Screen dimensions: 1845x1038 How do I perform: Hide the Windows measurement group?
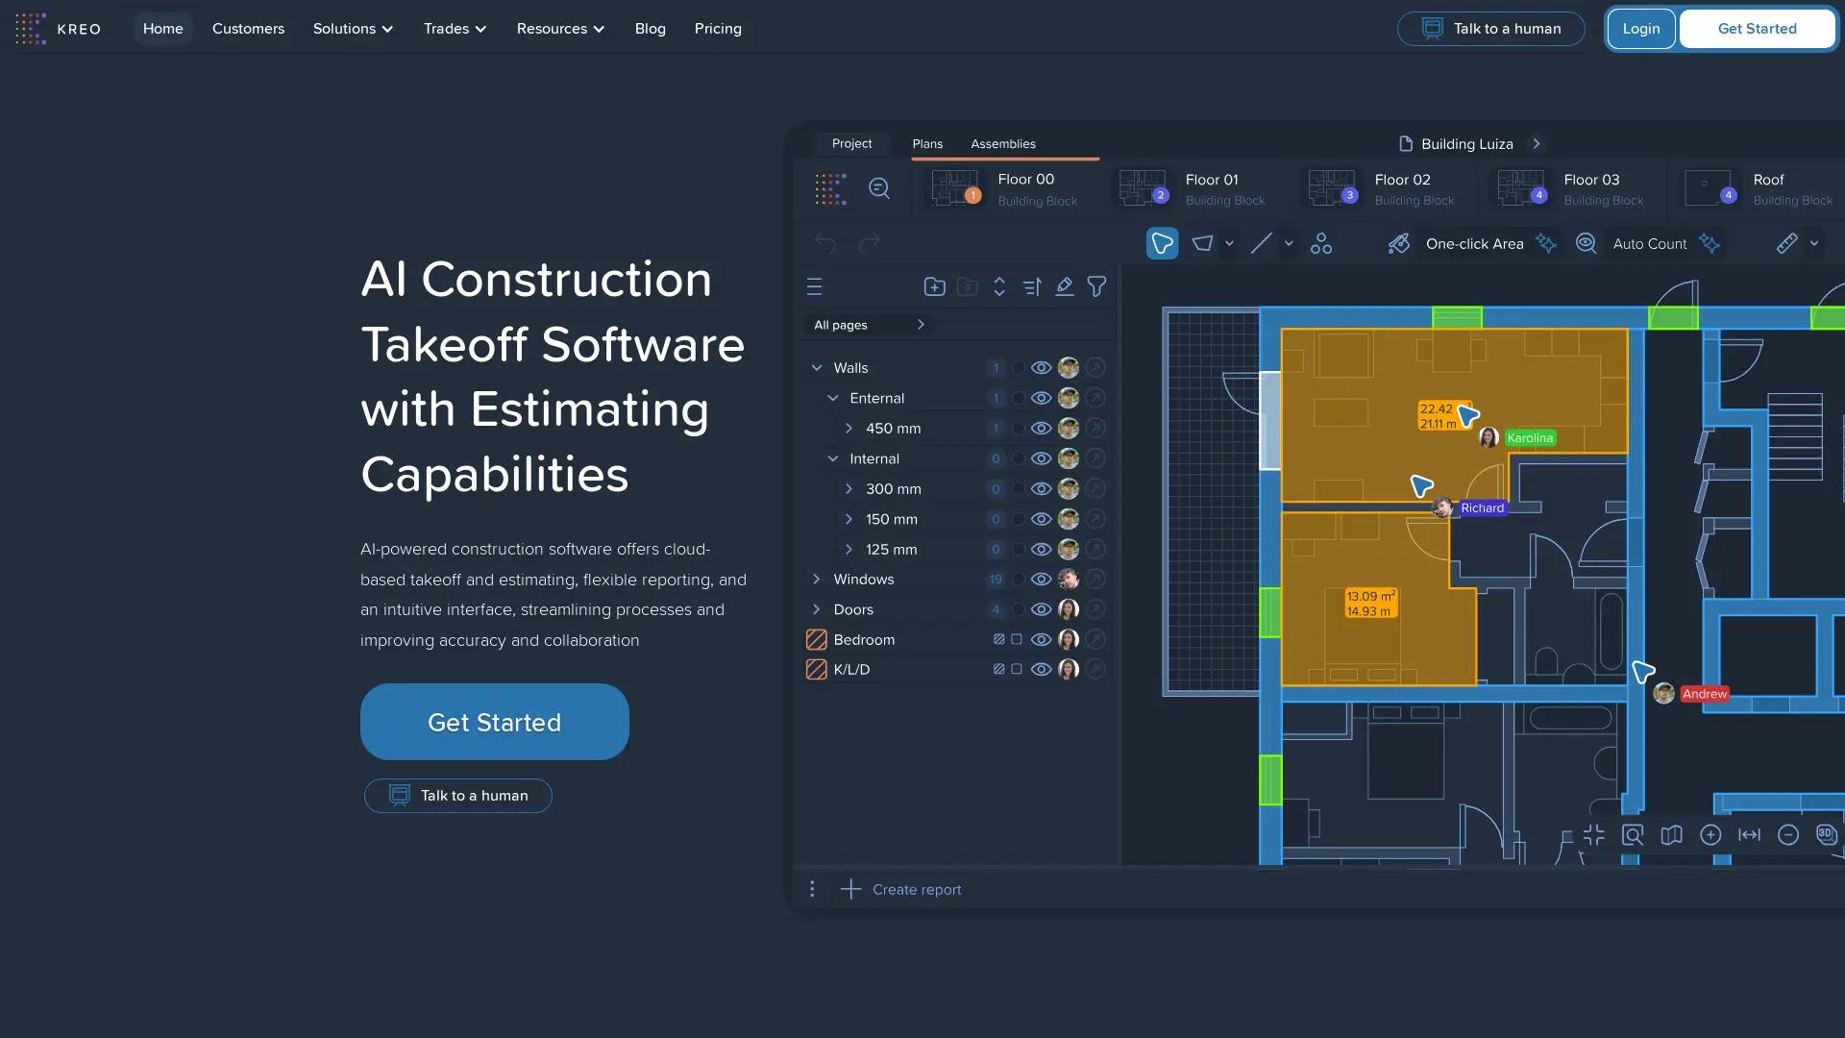[1042, 579]
